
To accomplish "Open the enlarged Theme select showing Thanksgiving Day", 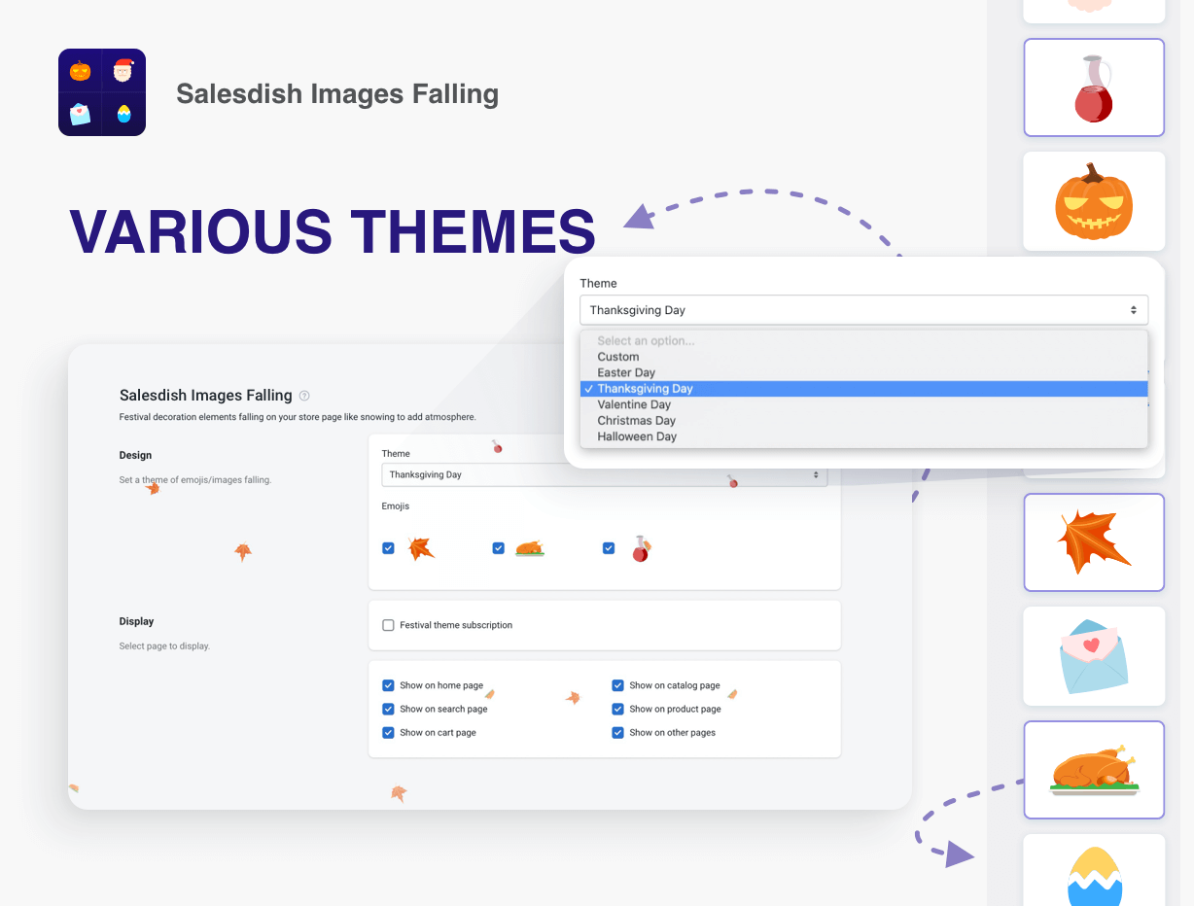I will (863, 310).
